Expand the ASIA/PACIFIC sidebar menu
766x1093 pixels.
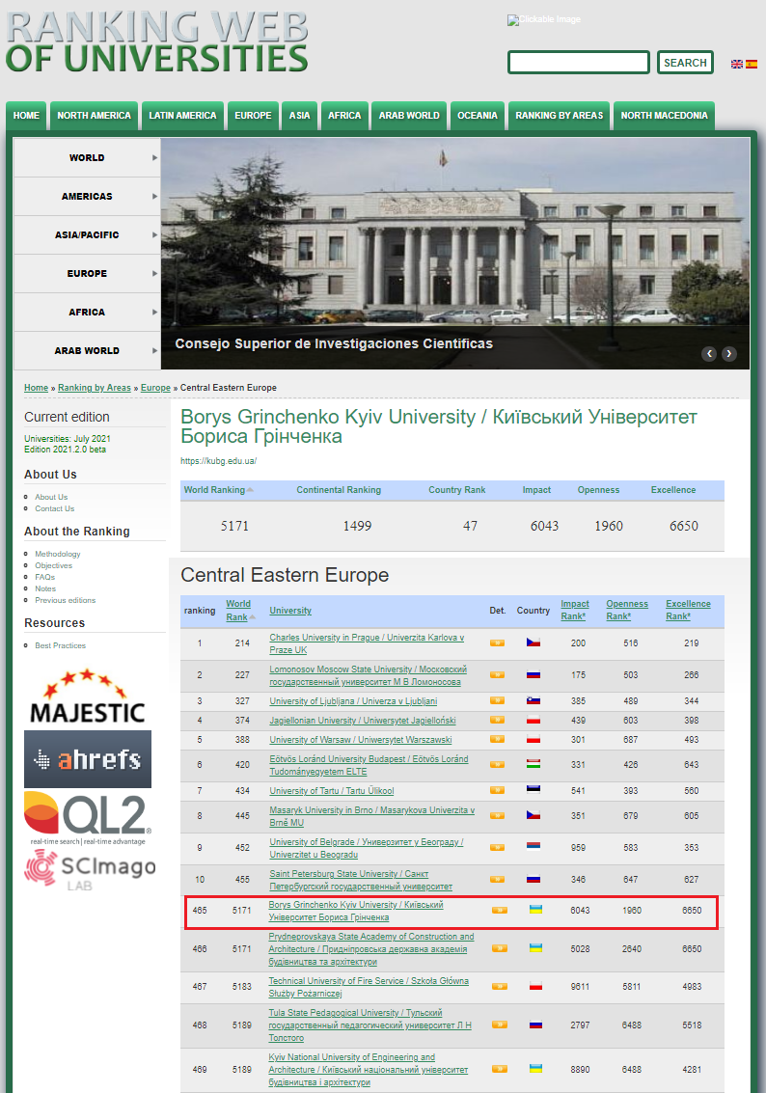[x=87, y=234]
